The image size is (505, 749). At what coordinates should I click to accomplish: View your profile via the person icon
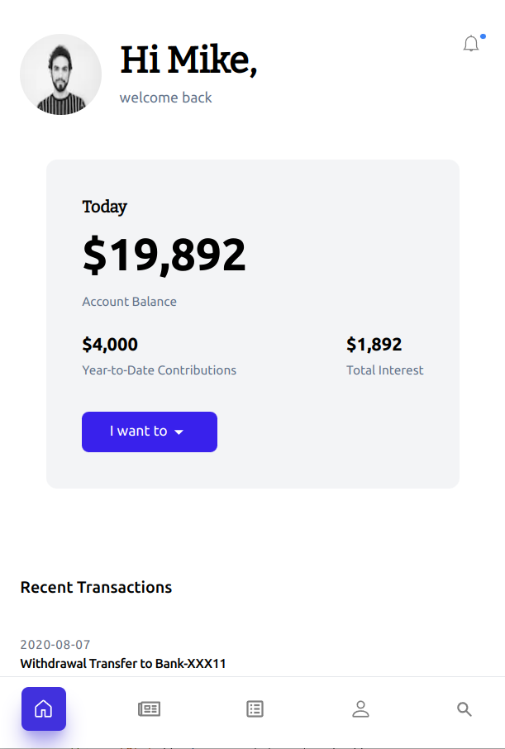[360, 708]
